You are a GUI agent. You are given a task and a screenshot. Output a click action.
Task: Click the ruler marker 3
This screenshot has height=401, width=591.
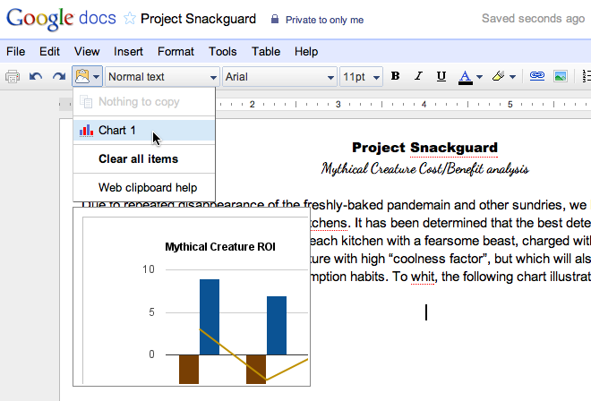338,105
